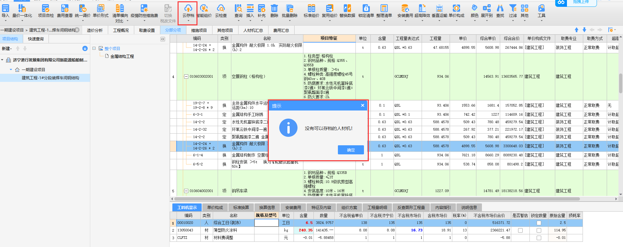Click 查找 find binoculars icon
This screenshot has height=247, width=623.
click(500, 8)
